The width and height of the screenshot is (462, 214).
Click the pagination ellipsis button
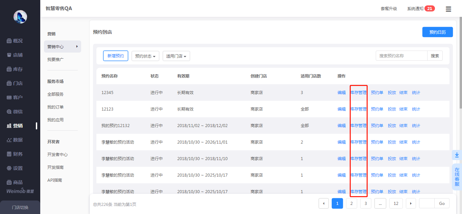(x=380, y=204)
